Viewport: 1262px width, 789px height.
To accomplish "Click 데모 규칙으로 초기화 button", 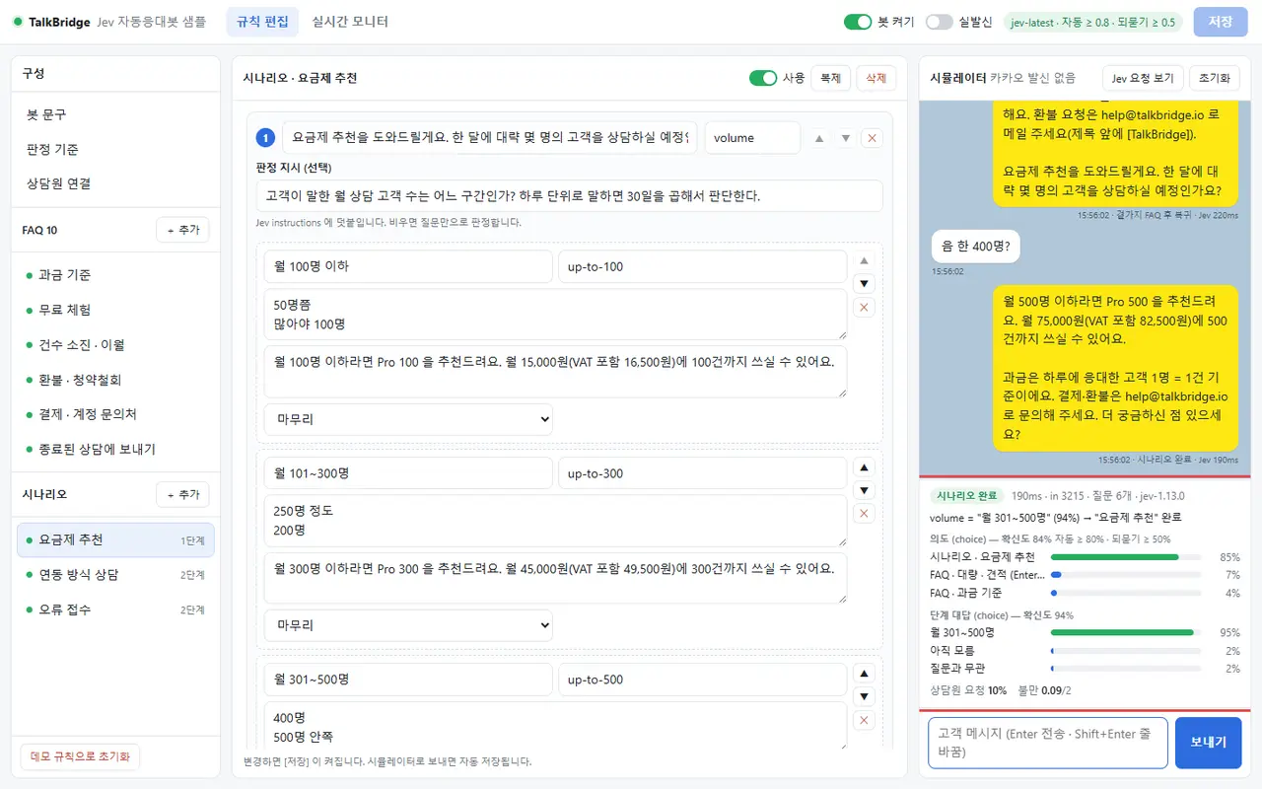I will pyautogui.click(x=80, y=756).
